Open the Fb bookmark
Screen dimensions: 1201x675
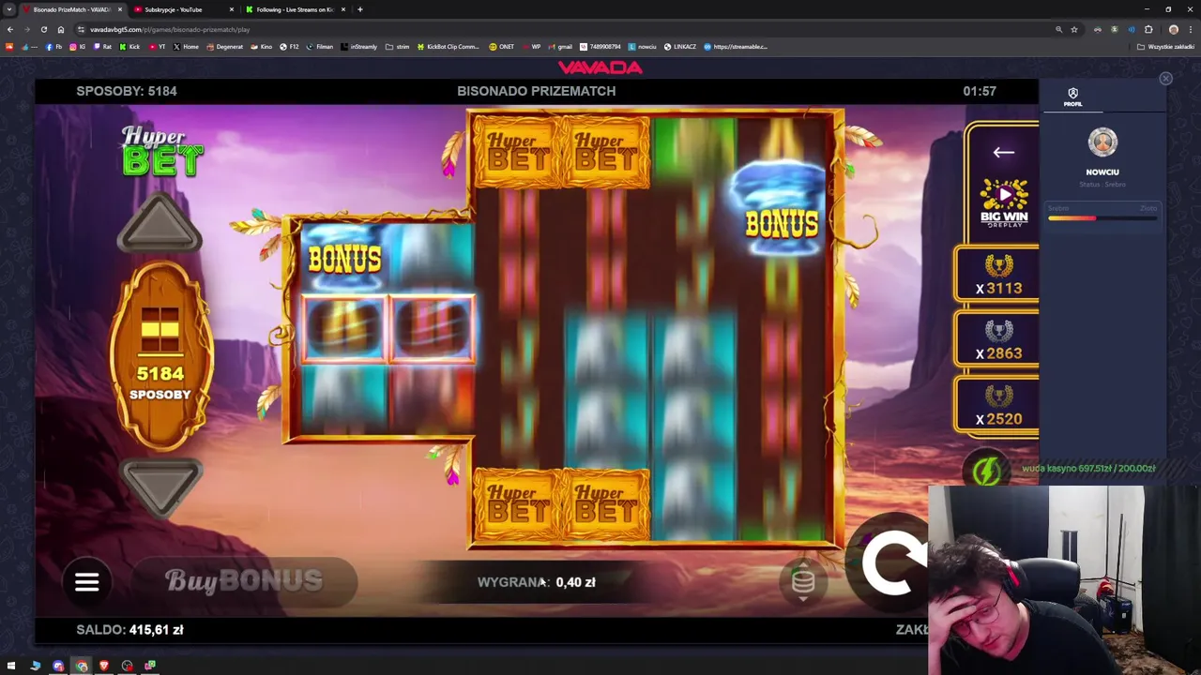54,46
